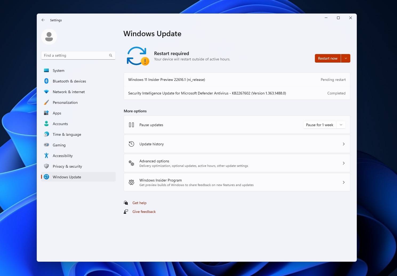Click the user profile avatar
Screen dimensions: 397x276
click(x=49, y=36)
